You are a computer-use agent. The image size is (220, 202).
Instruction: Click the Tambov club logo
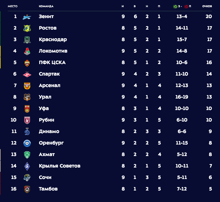click(27, 189)
